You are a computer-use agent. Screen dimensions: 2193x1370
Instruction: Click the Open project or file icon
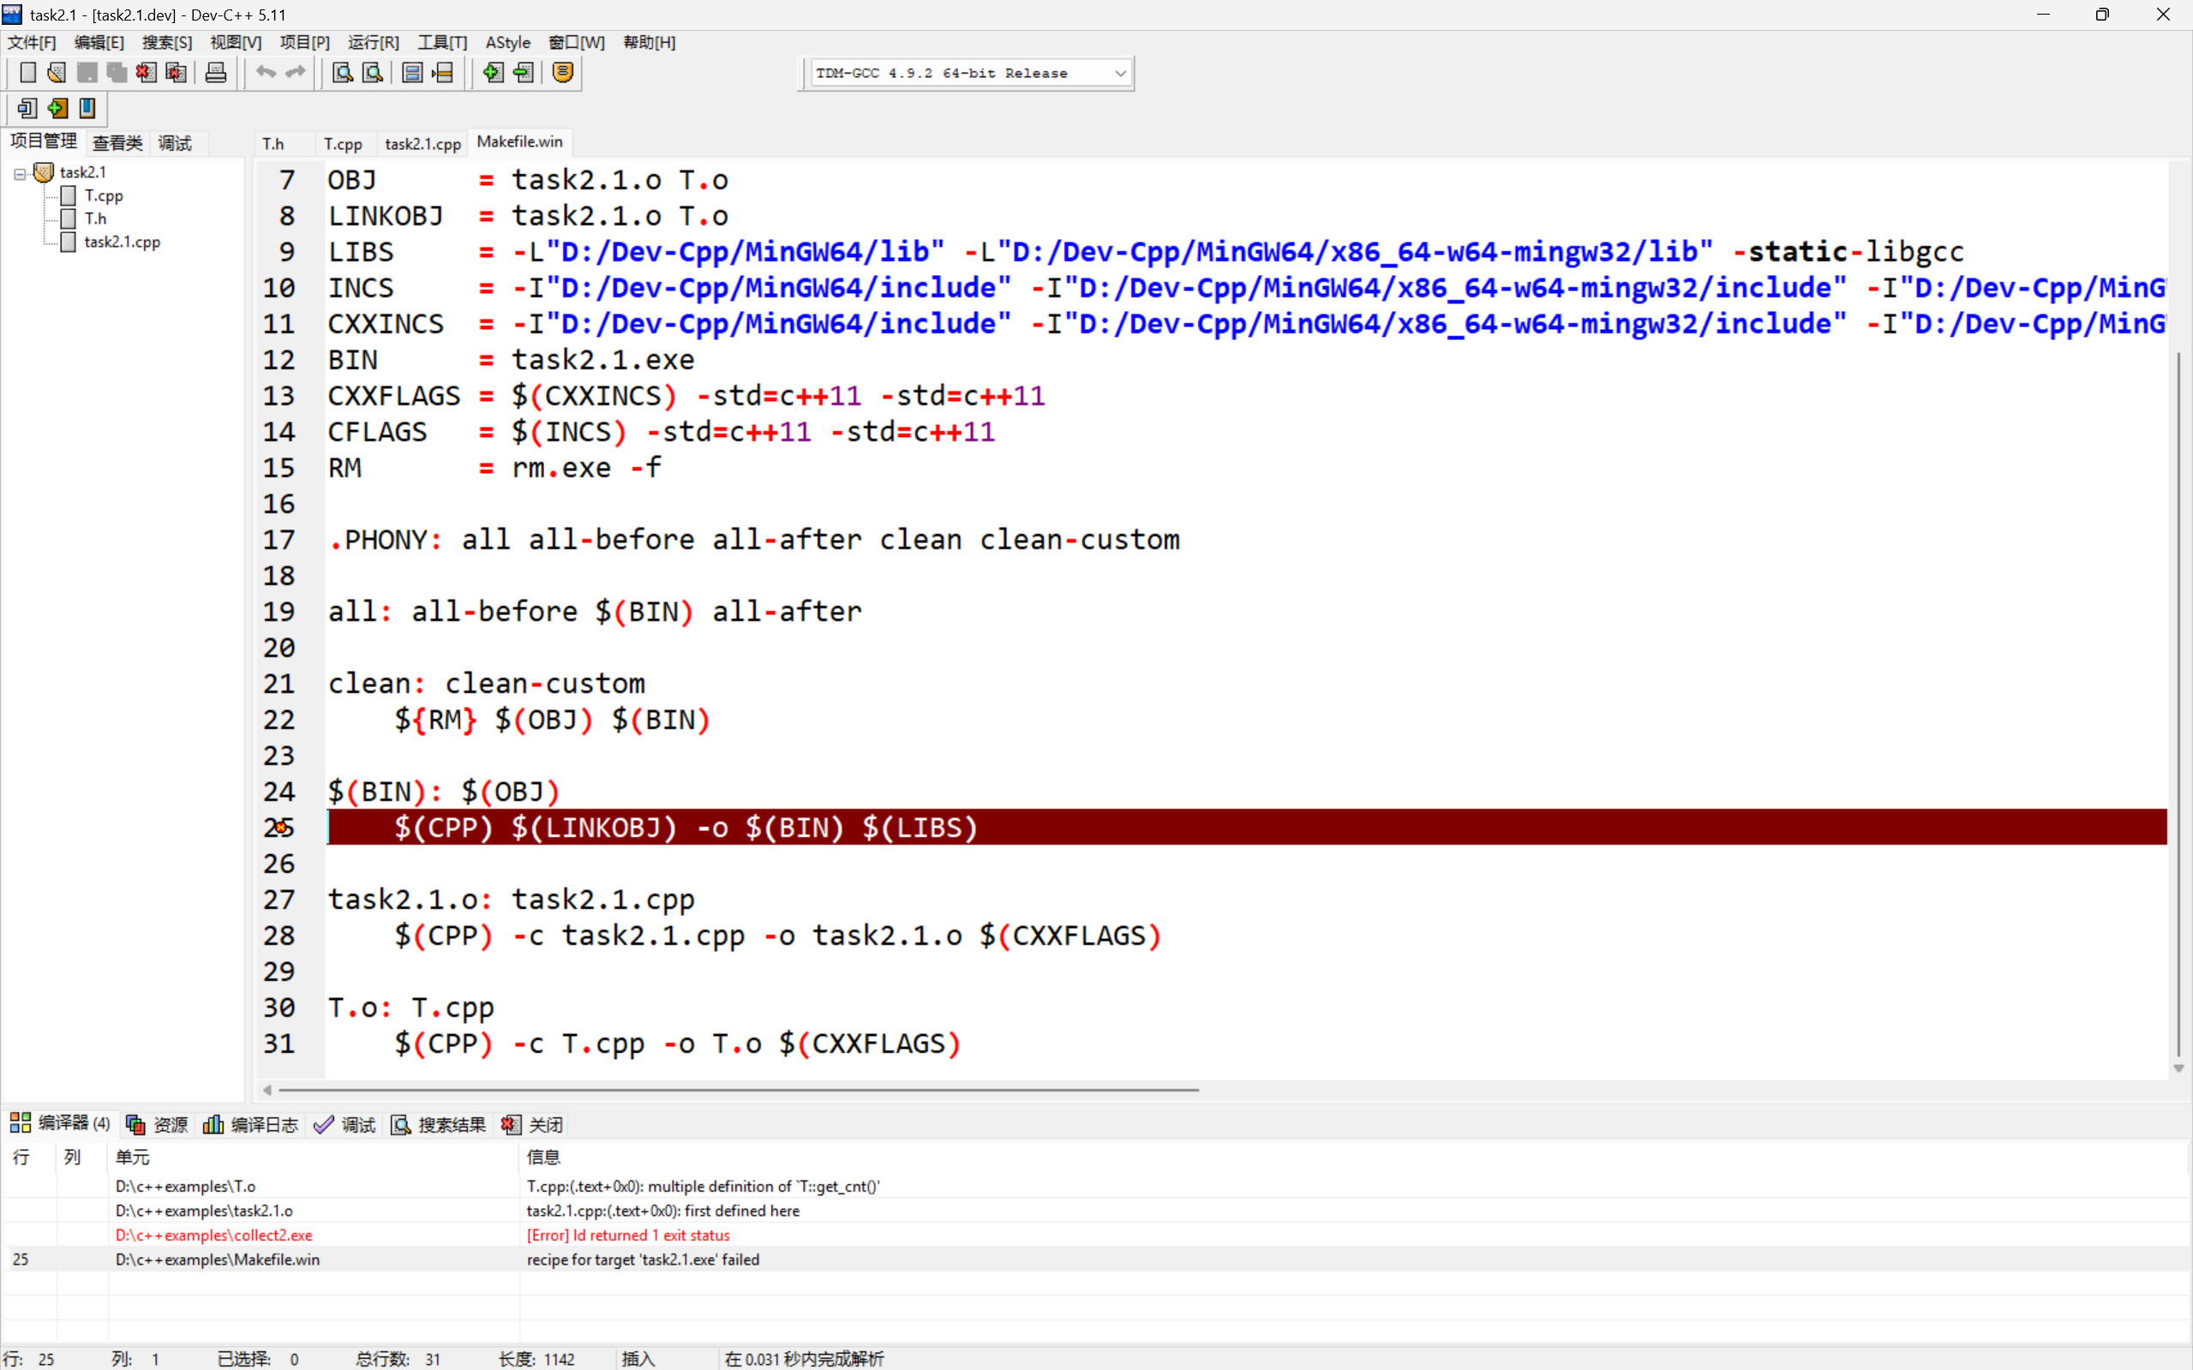(x=57, y=73)
